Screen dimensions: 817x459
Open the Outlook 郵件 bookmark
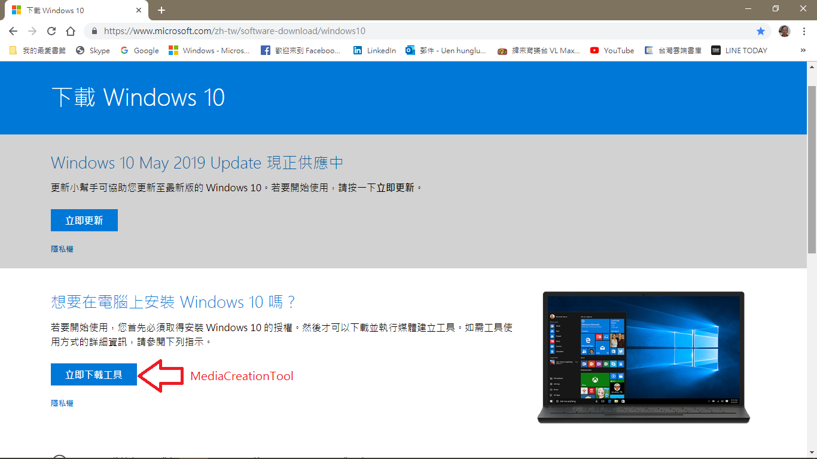(x=446, y=50)
